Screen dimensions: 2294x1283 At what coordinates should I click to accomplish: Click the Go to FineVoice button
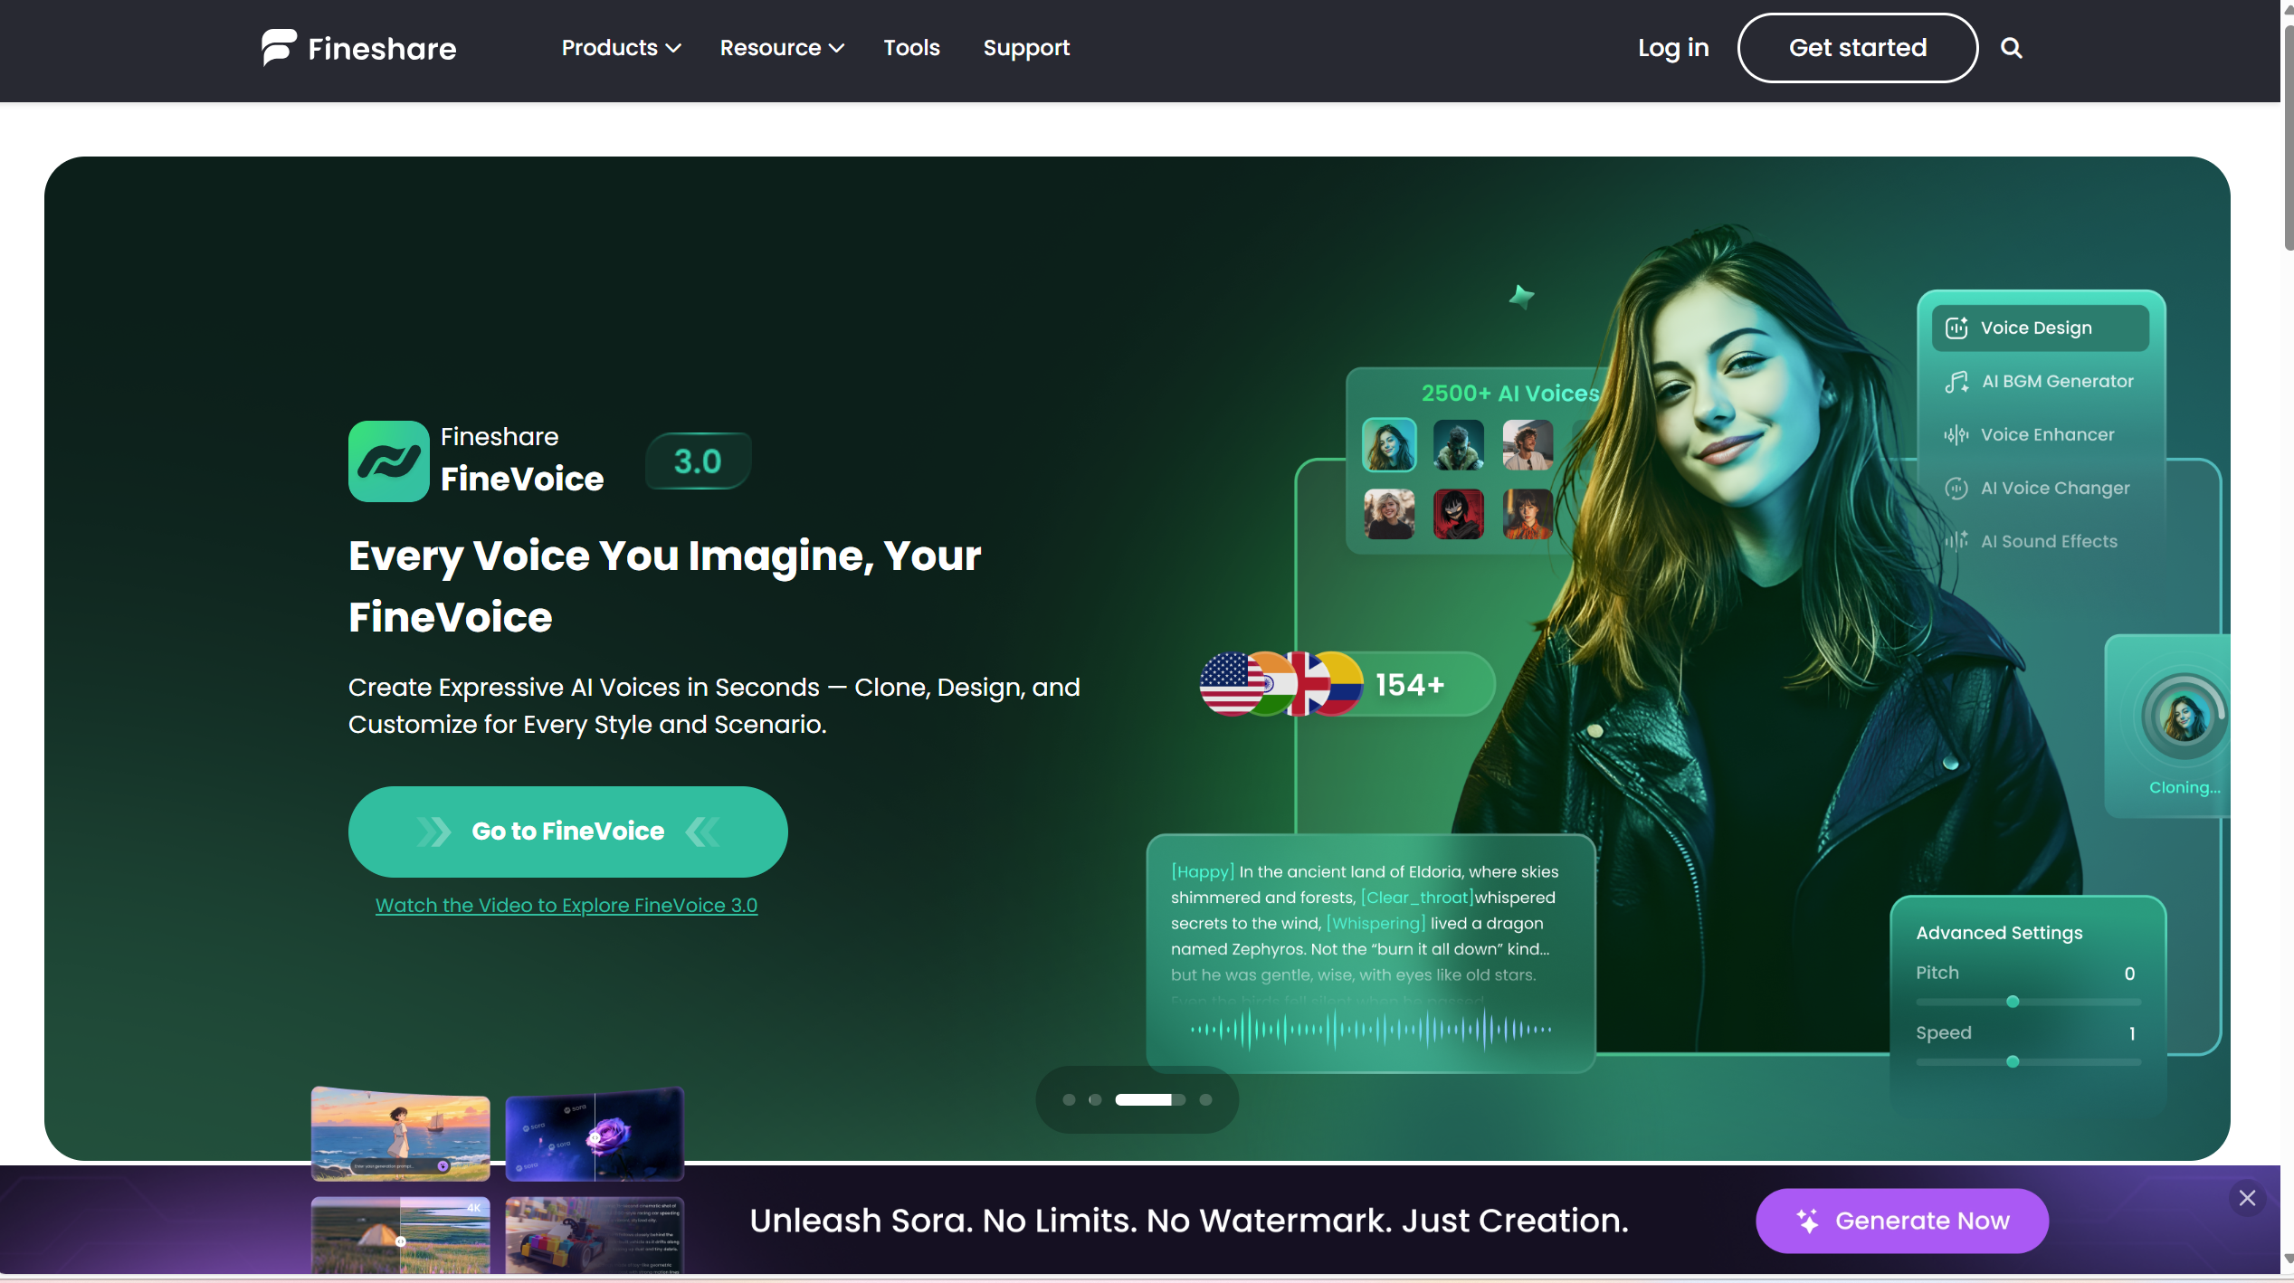pyautogui.click(x=568, y=832)
